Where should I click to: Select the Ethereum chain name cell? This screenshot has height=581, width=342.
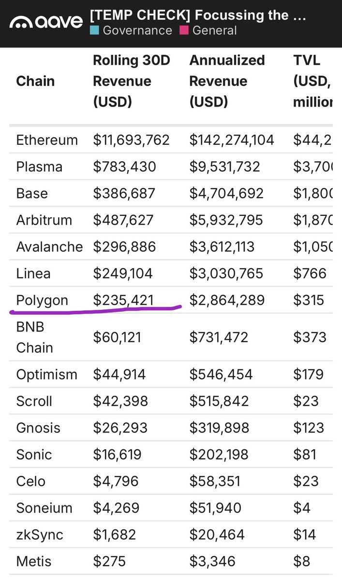tap(47, 140)
